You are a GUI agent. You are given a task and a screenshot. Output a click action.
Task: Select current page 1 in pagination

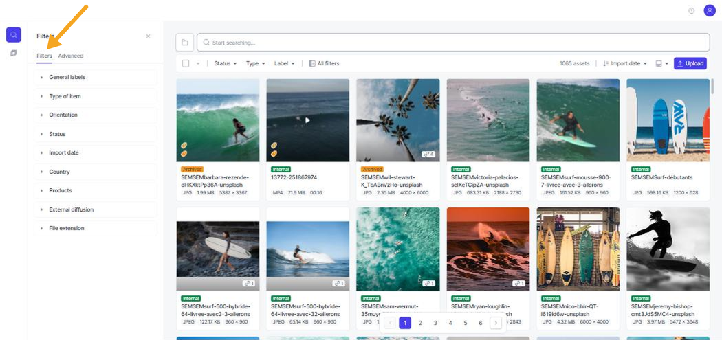pyautogui.click(x=405, y=323)
